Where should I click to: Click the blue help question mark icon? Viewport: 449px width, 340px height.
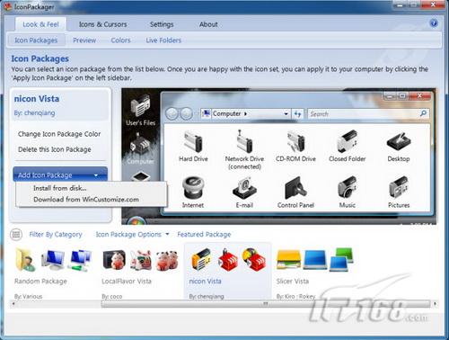(434, 23)
